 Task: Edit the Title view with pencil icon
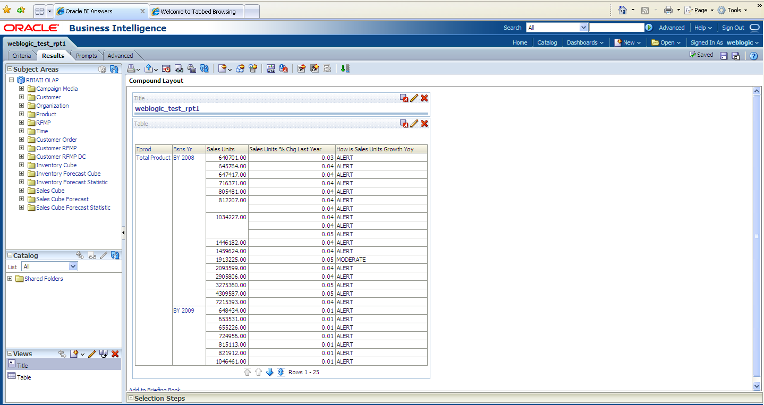click(414, 98)
